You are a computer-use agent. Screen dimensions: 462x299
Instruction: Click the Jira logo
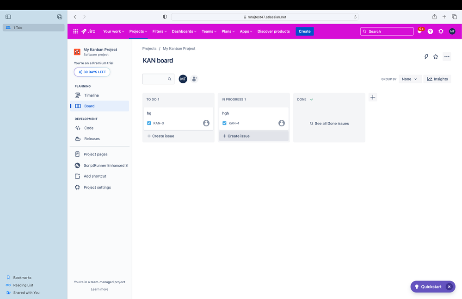(88, 31)
